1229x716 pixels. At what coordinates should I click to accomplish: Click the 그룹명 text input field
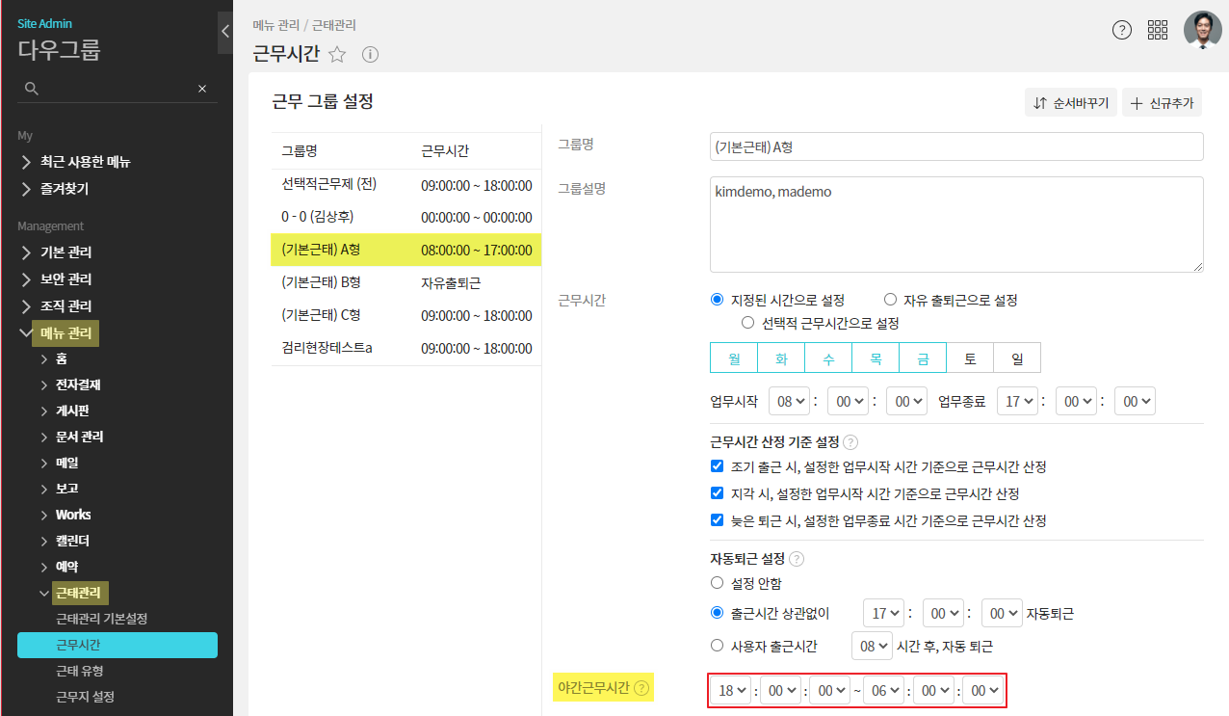955,147
